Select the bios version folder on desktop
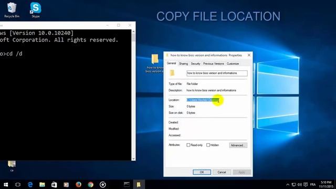This screenshot has width=336, height=189. pyautogui.click(x=155, y=63)
